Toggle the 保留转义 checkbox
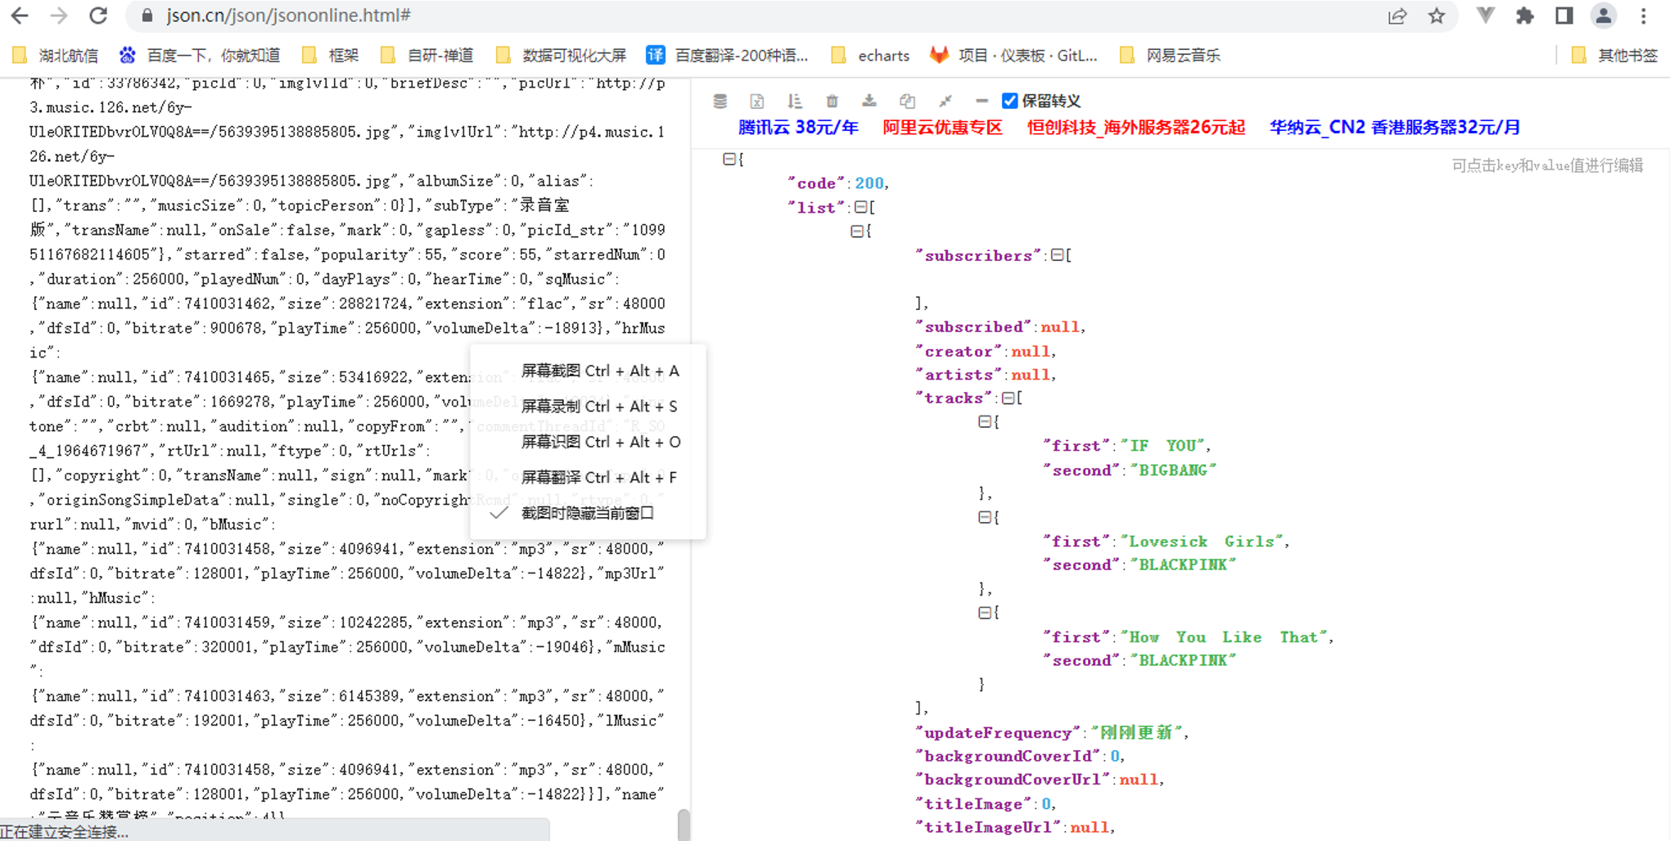 [1010, 101]
